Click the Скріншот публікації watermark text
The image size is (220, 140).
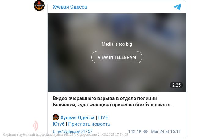pyautogui.click(x=19, y=135)
